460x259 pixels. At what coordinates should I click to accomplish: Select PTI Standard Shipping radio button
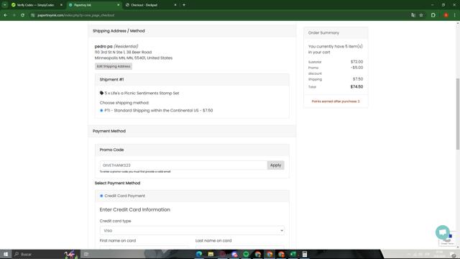[x=101, y=110]
